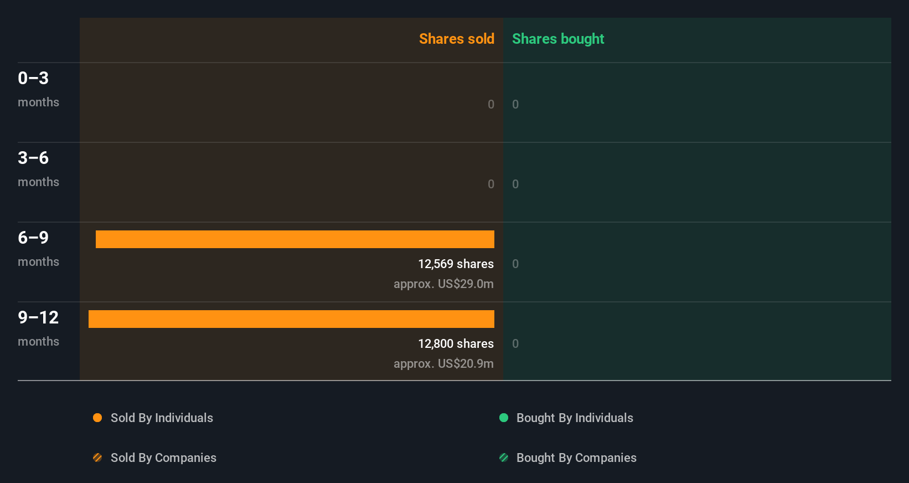The height and width of the screenshot is (483, 909).
Task: Click the 6–9 months row label
Action: click(x=38, y=249)
